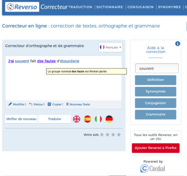Click Tous les outils Reverso text
187x176 pixels.
point(156,137)
